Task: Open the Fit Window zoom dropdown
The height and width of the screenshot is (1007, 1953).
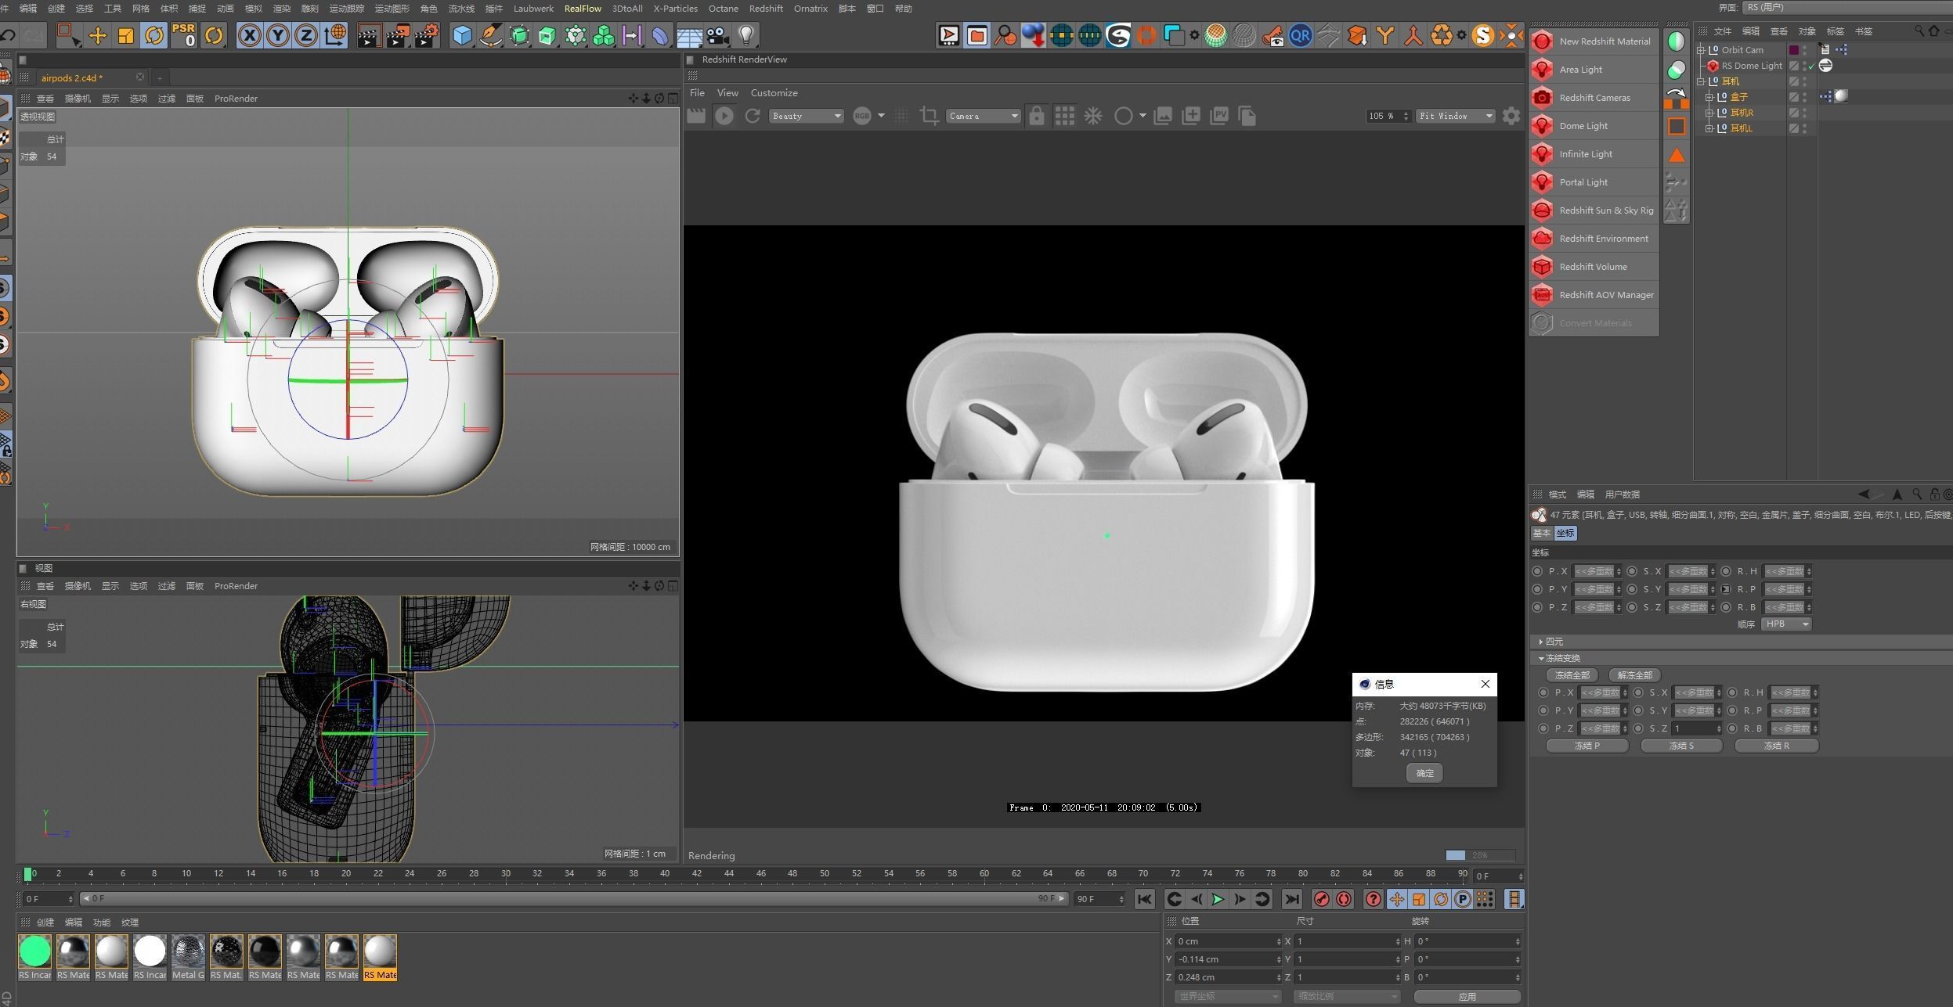Action: pos(1455,116)
